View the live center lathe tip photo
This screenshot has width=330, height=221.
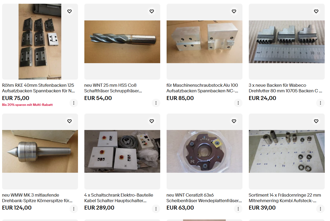[40, 151]
